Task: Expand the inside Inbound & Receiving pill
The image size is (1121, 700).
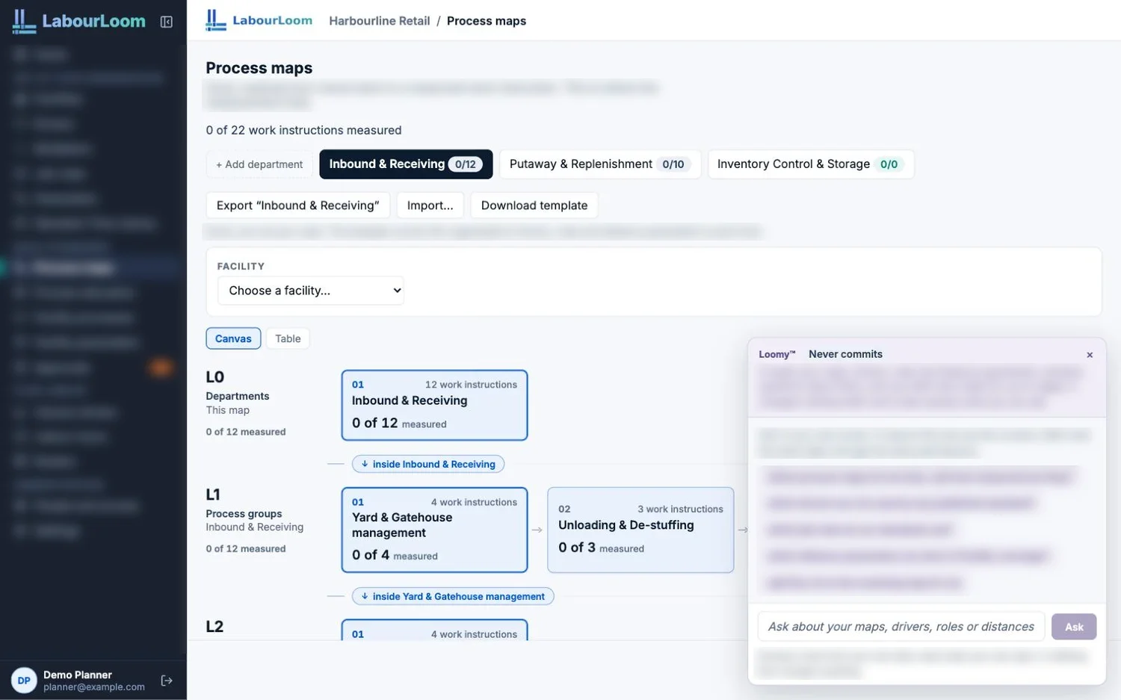Action: 428,464
